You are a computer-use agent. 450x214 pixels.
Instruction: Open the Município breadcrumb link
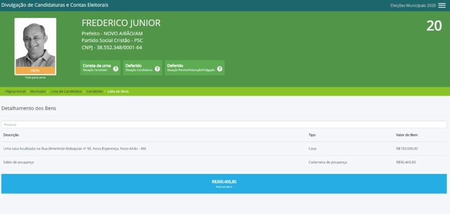point(38,91)
